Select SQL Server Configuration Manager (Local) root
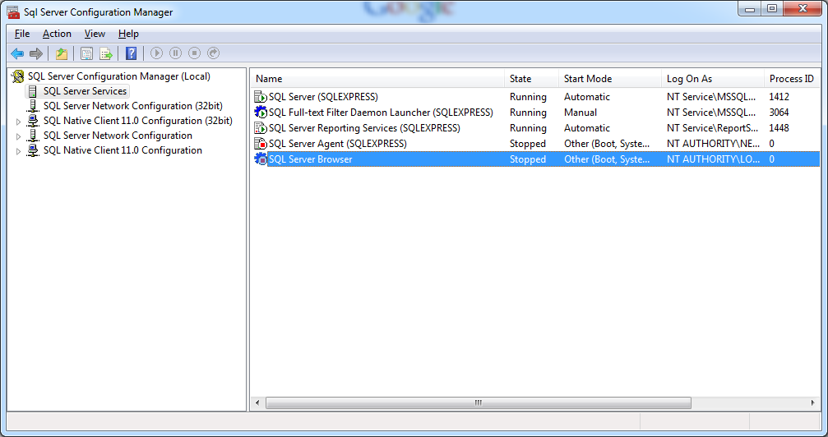This screenshot has height=437, width=828. [x=118, y=76]
